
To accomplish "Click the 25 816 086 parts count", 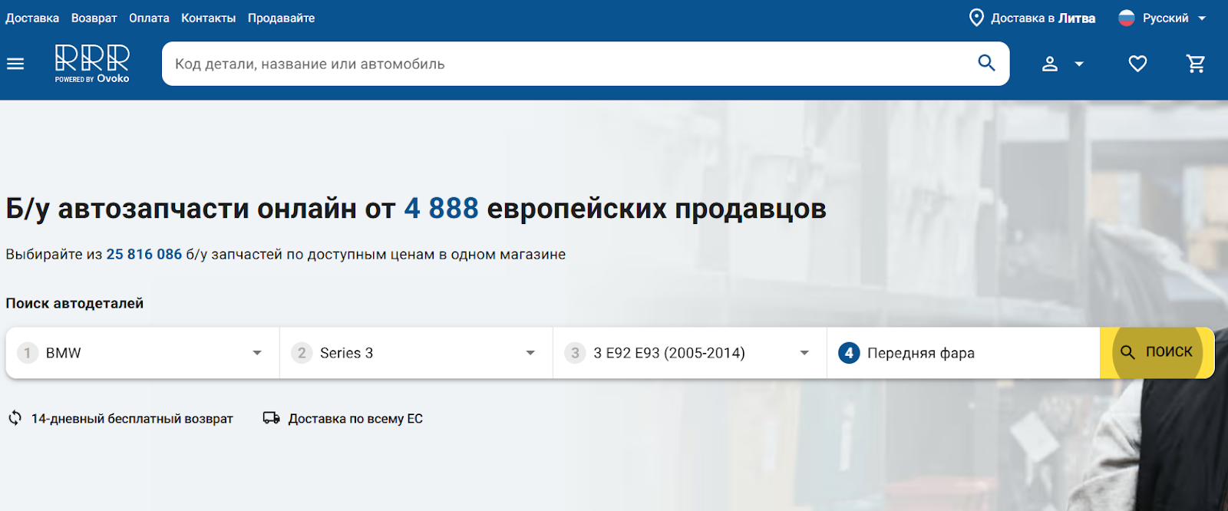I will coord(144,254).
